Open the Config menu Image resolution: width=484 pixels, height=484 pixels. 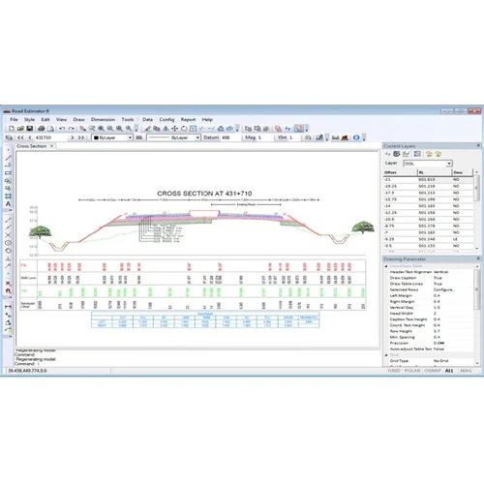[166, 119]
